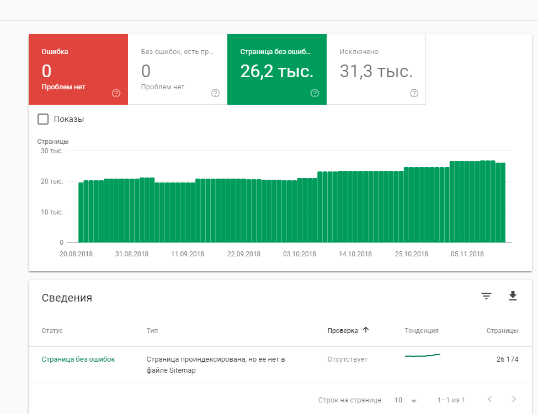Screen dimensions: 538x414
Task: Click the Страницы column header
Action: (x=502, y=331)
